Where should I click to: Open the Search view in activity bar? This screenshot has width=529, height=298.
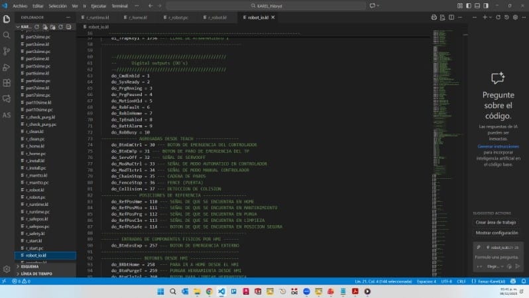(x=7, y=34)
